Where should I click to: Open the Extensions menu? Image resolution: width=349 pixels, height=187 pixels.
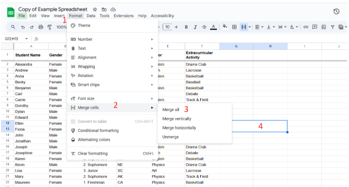124,16
